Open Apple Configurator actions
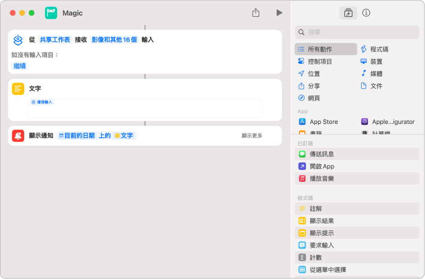 (x=388, y=122)
